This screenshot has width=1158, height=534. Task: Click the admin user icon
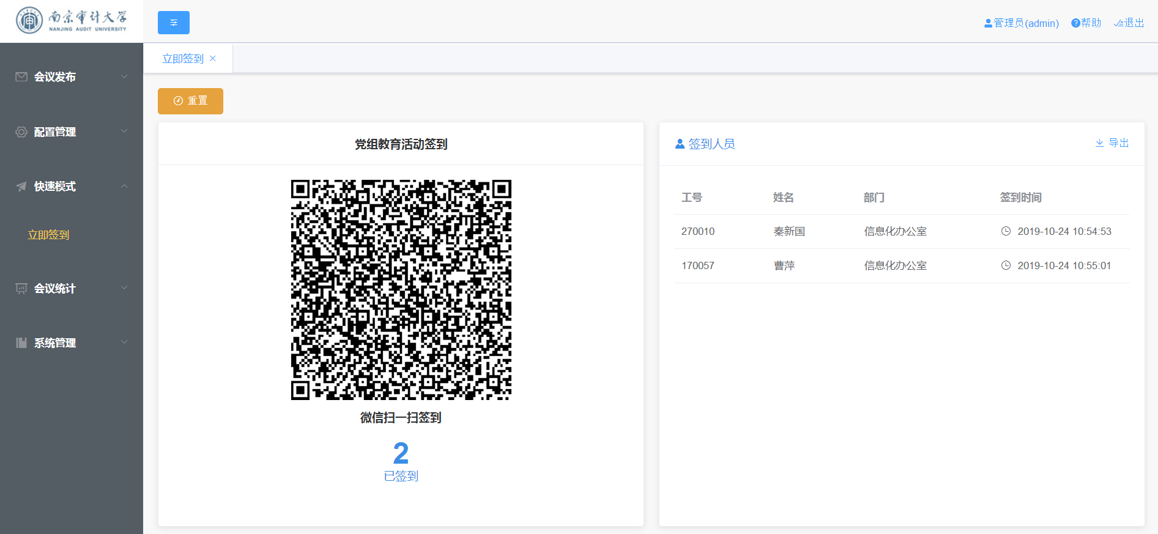click(x=988, y=23)
